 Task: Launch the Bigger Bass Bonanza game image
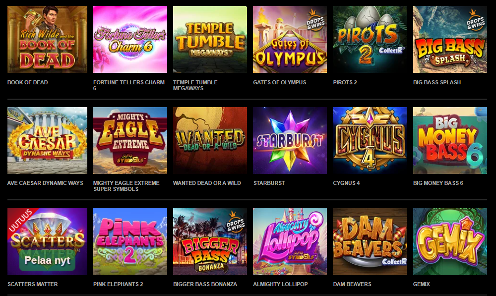coord(210,241)
